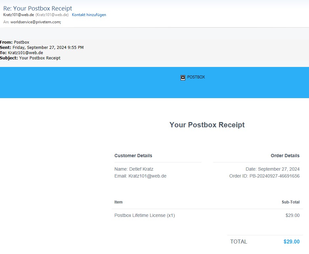Click the Kontakt hinzufügen link

click(x=89, y=15)
